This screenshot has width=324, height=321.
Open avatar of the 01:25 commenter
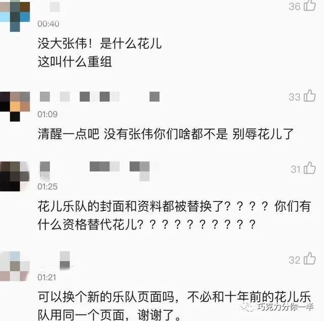[x=15, y=176]
